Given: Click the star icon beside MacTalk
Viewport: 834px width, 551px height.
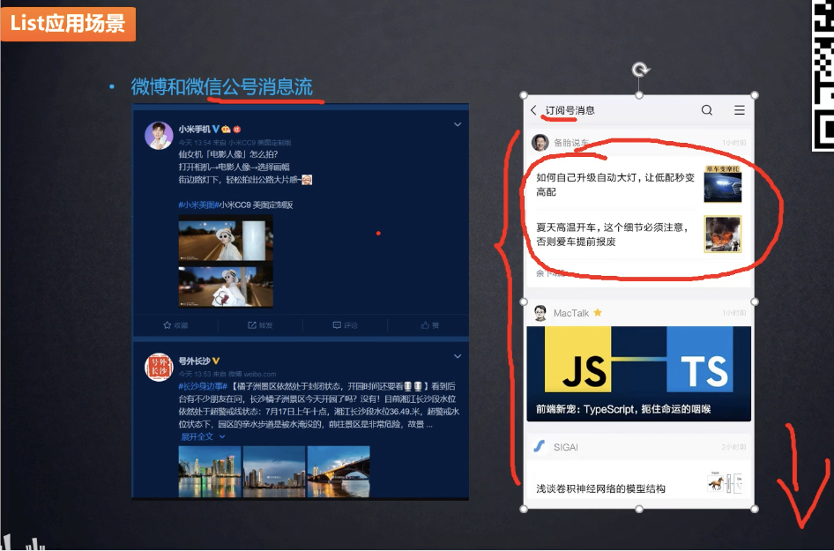Looking at the screenshot, I should click(x=598, y=313).
